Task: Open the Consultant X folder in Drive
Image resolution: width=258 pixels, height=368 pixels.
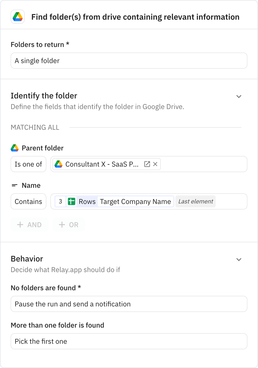Action: pos(147,164)
